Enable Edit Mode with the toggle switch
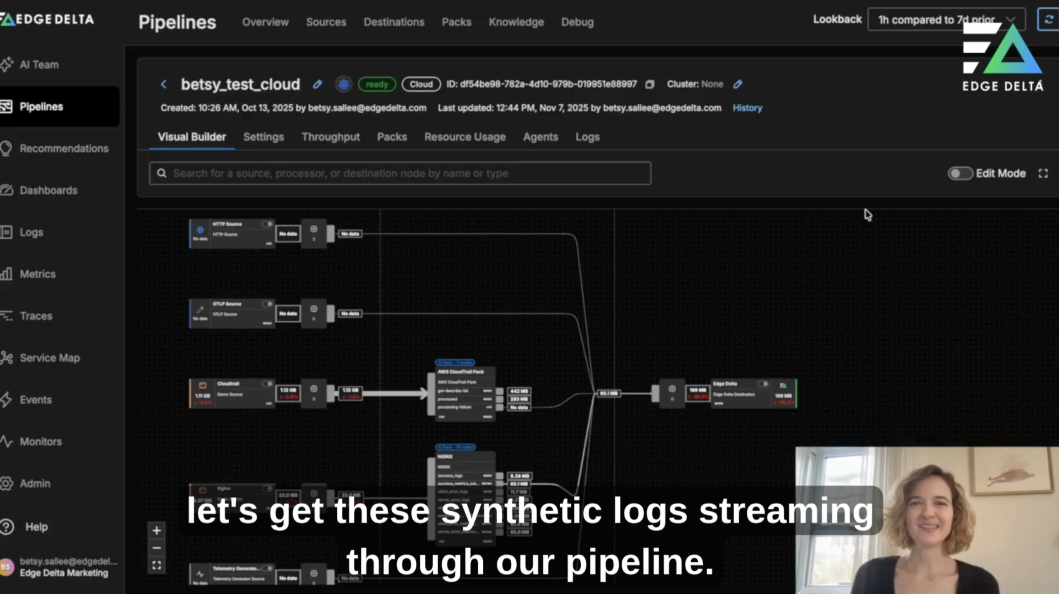This screenshot has width=1059, height=594. (x=960, y=174)
